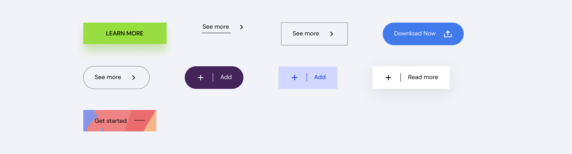Click the blue plus icon in lavender button
This screenshot has width=572, height=154.
coord(295,78)
